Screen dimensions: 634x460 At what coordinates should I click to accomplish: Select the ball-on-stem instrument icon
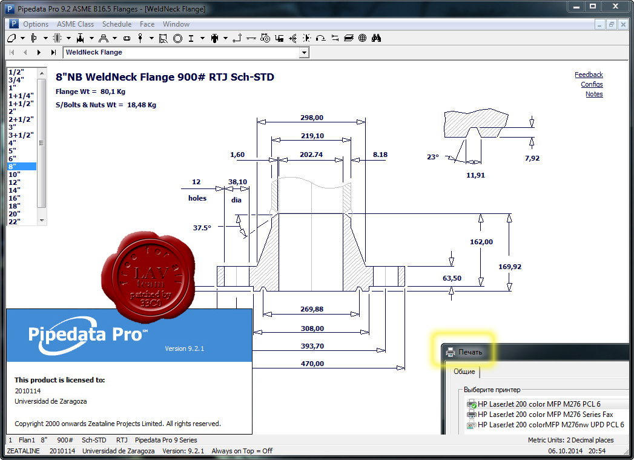tap(140, 38)
